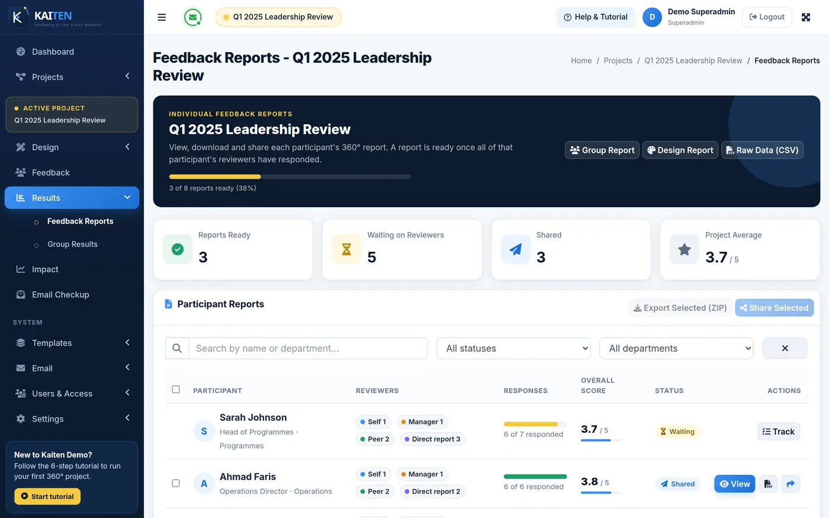Click the Participant Reports document icon
829x518 pixels.
click(168, 304)
